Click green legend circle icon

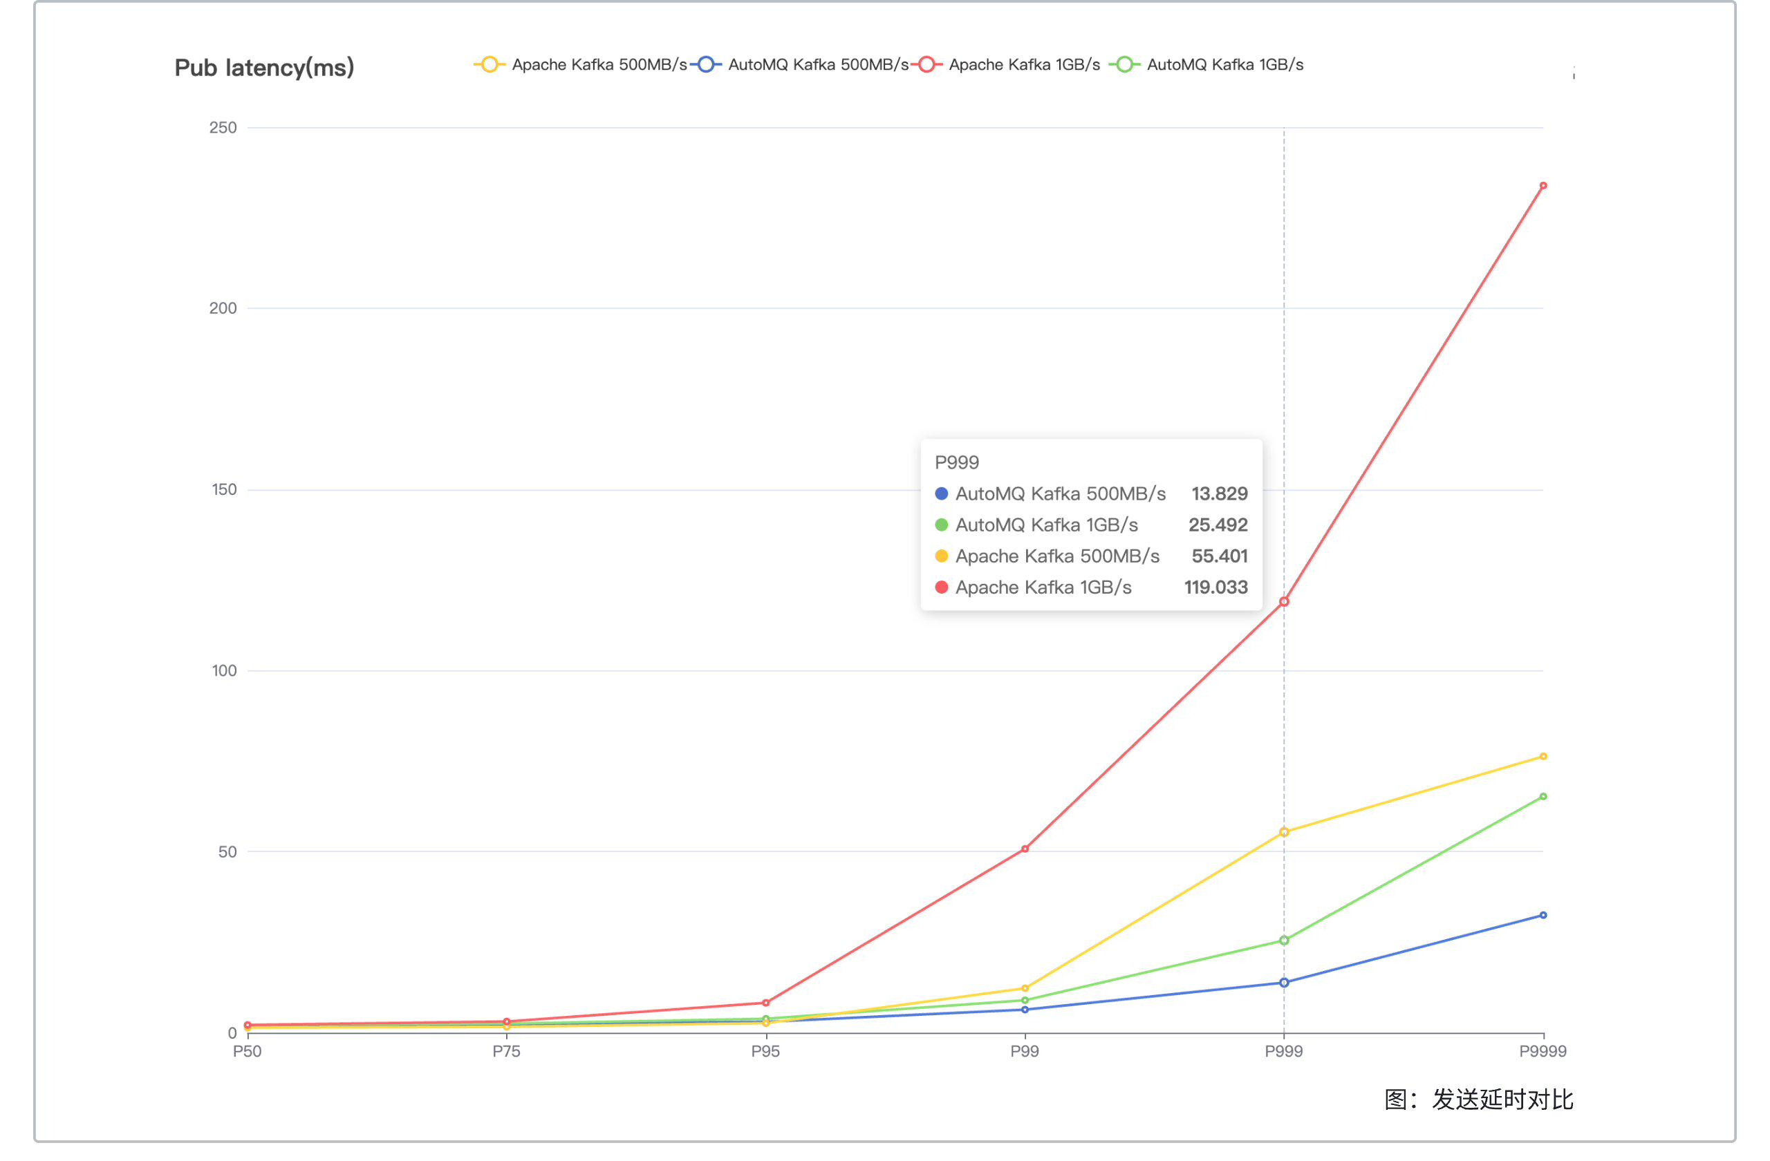(x=1124, y=65)
